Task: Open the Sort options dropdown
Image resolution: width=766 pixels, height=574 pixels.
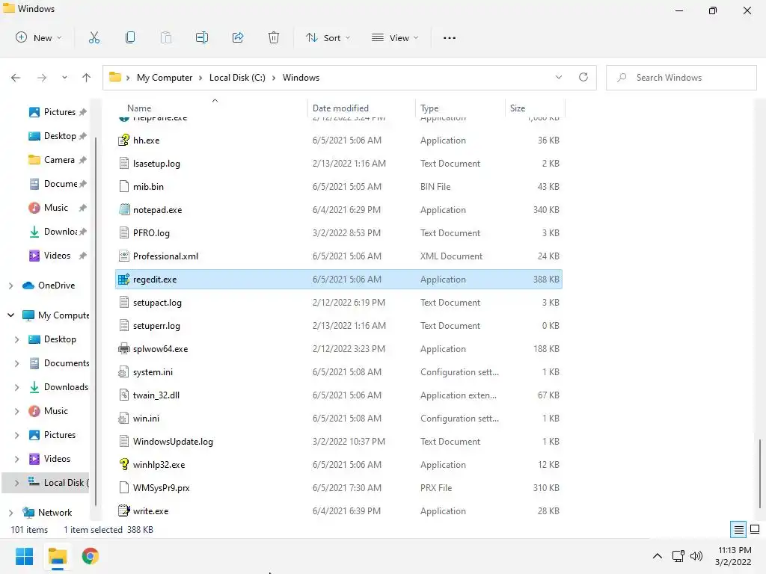Action: pyautogui.click(x=328, y=37)
